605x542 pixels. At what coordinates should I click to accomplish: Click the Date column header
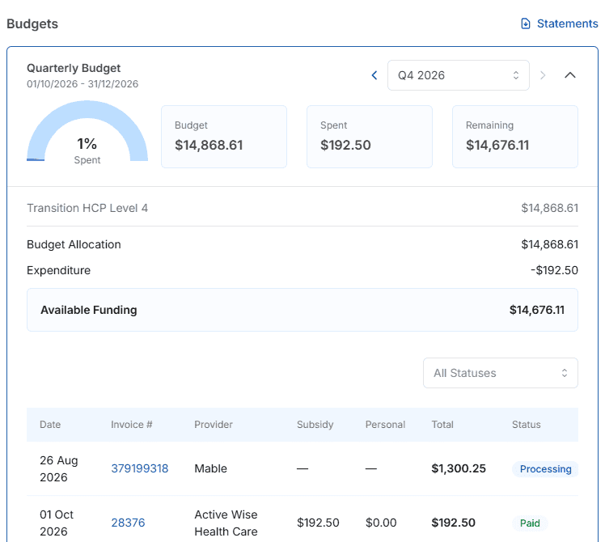[x=50, y=425]
